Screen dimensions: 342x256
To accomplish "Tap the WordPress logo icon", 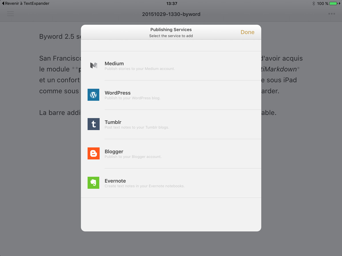I will [x=93, y=95].
